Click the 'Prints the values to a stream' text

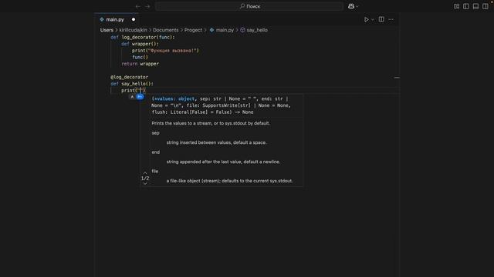point(211,123)
